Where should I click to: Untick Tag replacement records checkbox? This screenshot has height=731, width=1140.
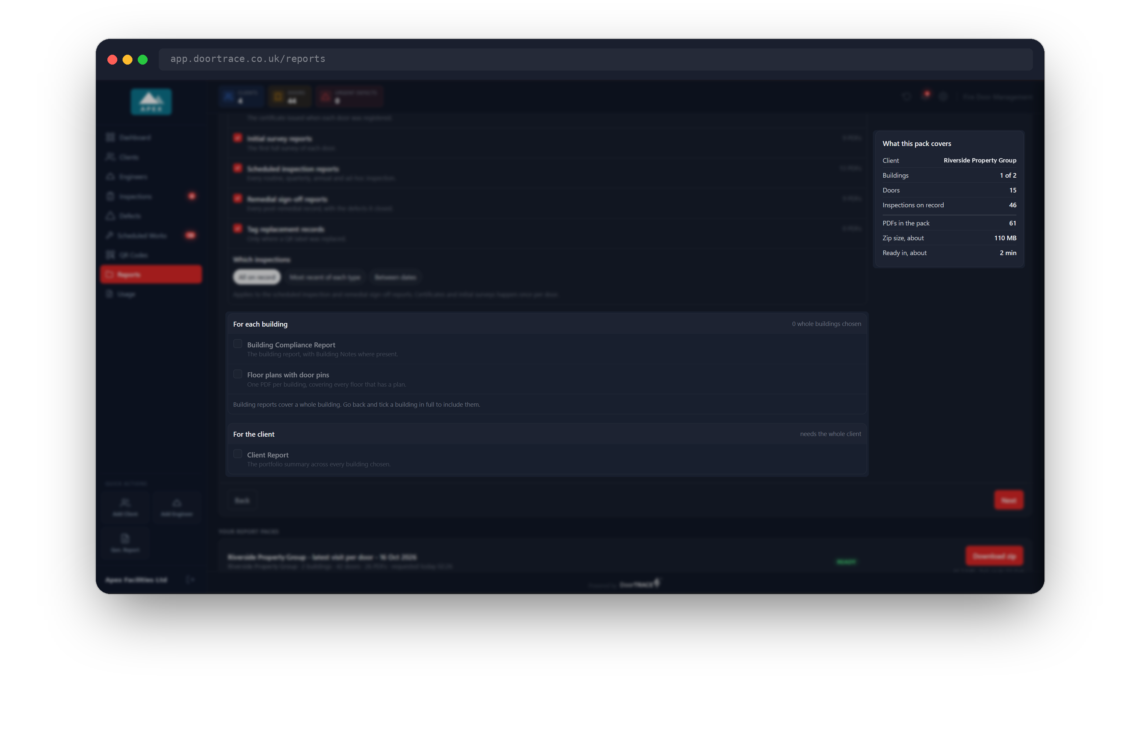tap(238, 228)
